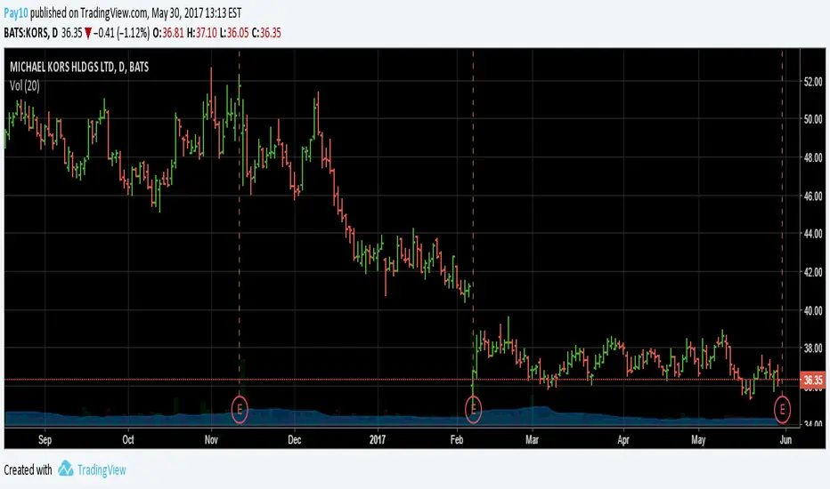
Task: Click the 44.00 price axis label
Action: tap(813, 234)
